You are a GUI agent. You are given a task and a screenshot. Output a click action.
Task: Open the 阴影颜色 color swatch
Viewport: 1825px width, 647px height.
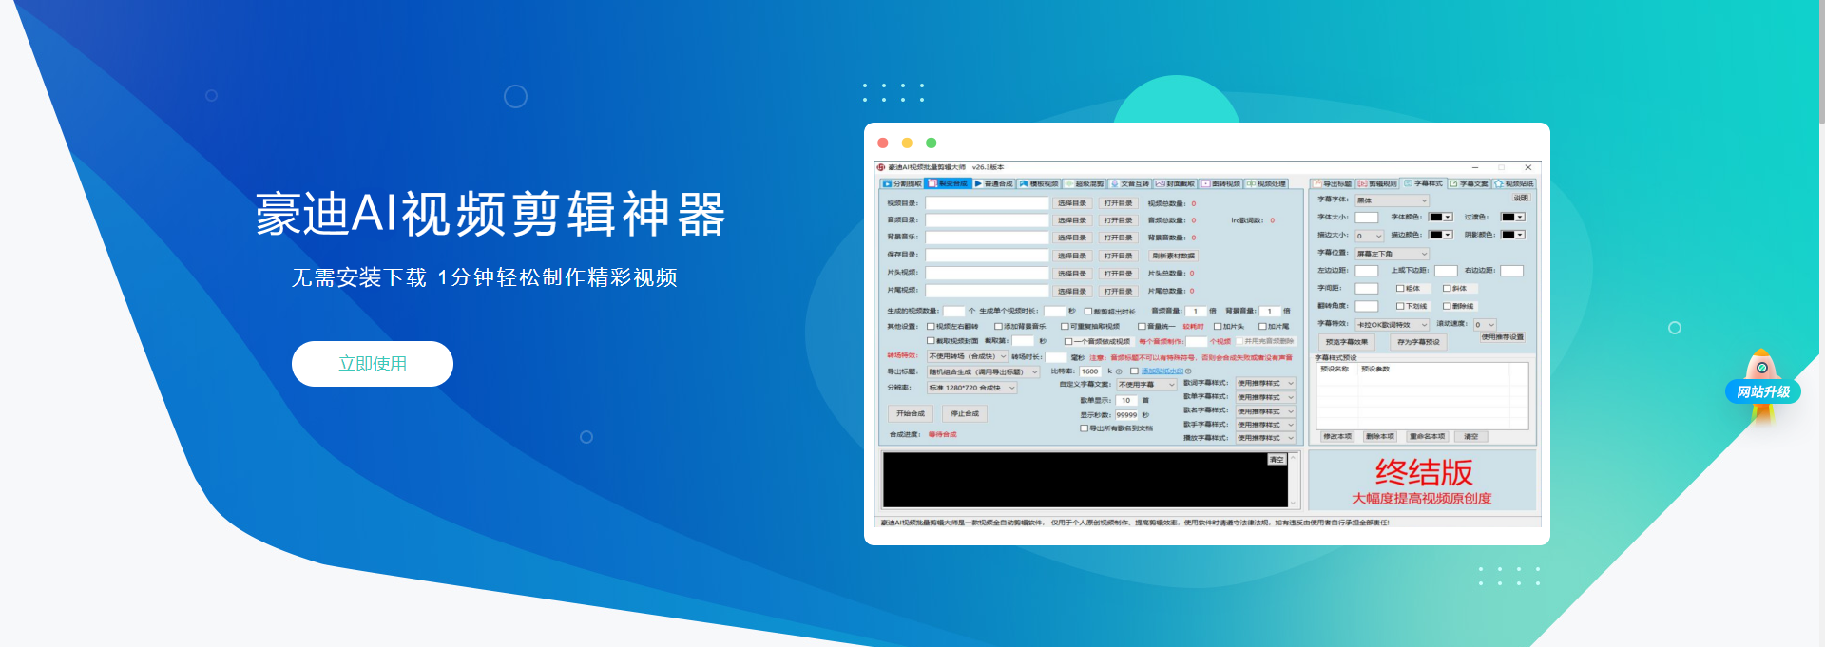tap(1513, 235)
